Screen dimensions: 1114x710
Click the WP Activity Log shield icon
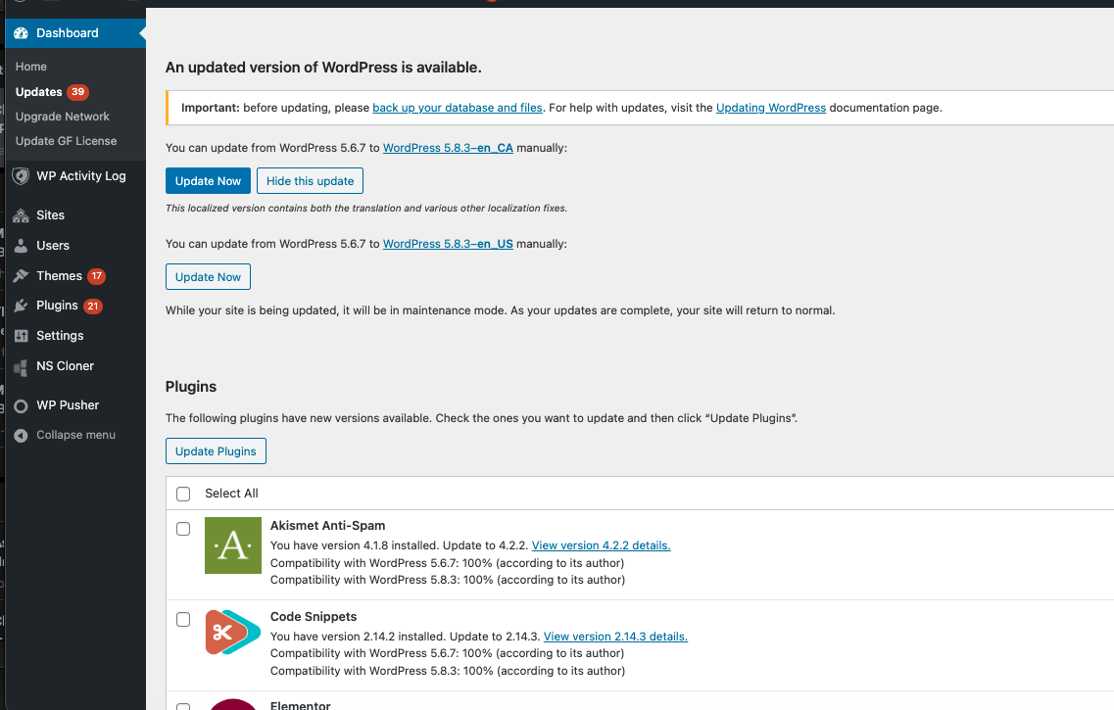[x=22, y=176]
